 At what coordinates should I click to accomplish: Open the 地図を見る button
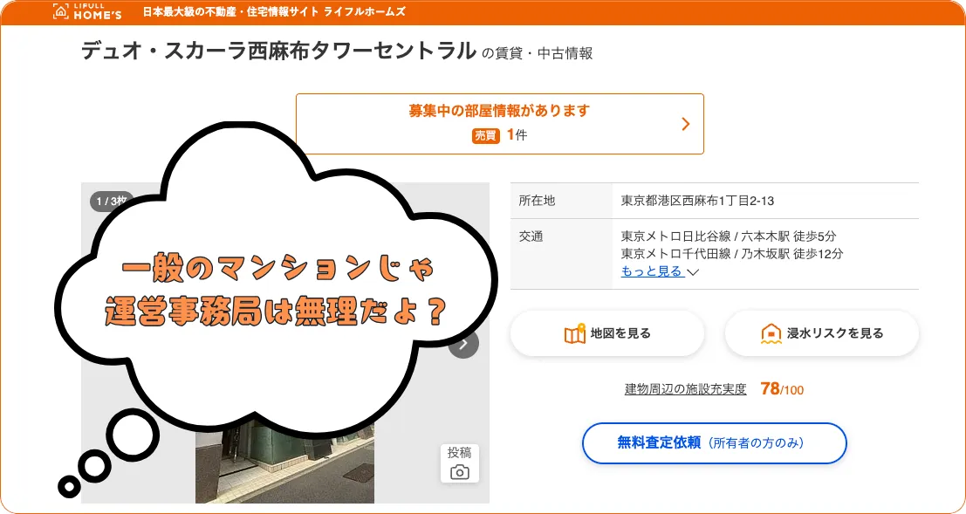point(606,333)
